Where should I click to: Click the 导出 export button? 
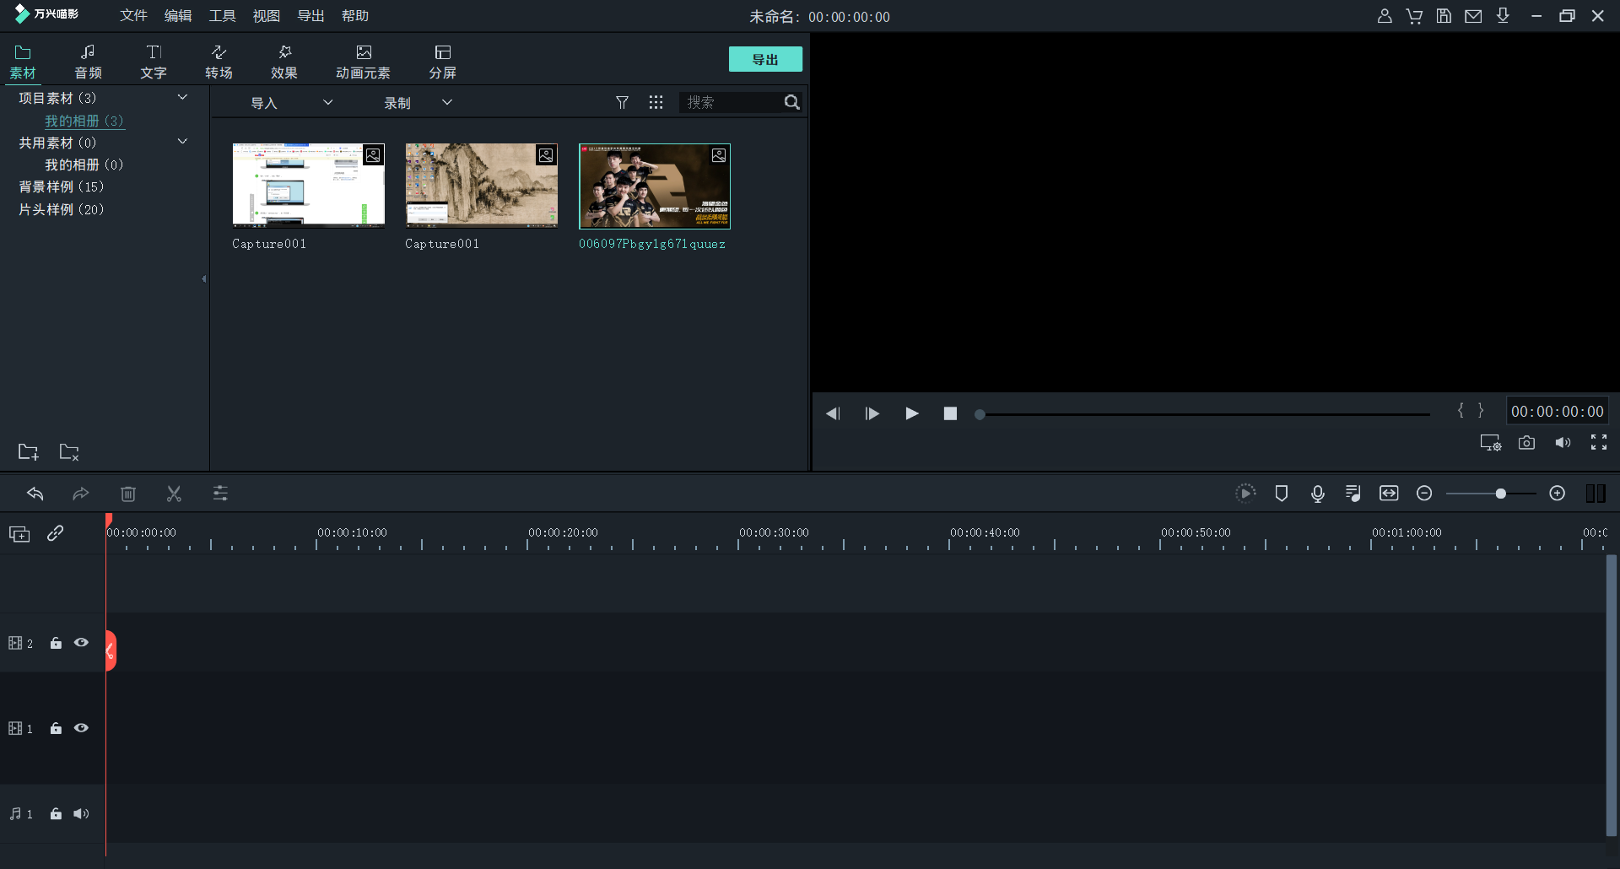tap(764, 59)
